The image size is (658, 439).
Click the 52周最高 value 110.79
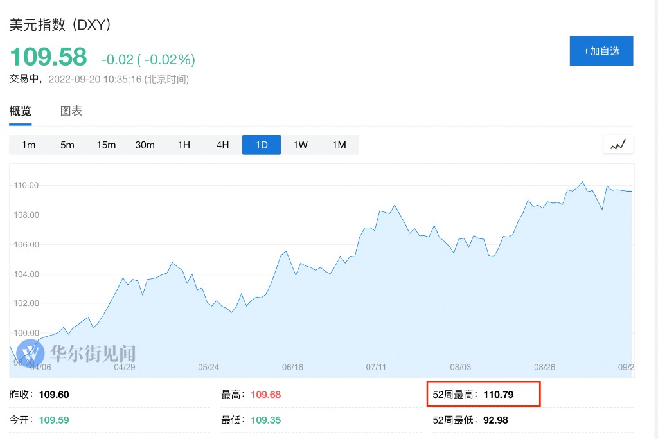(x=499, y=394)
